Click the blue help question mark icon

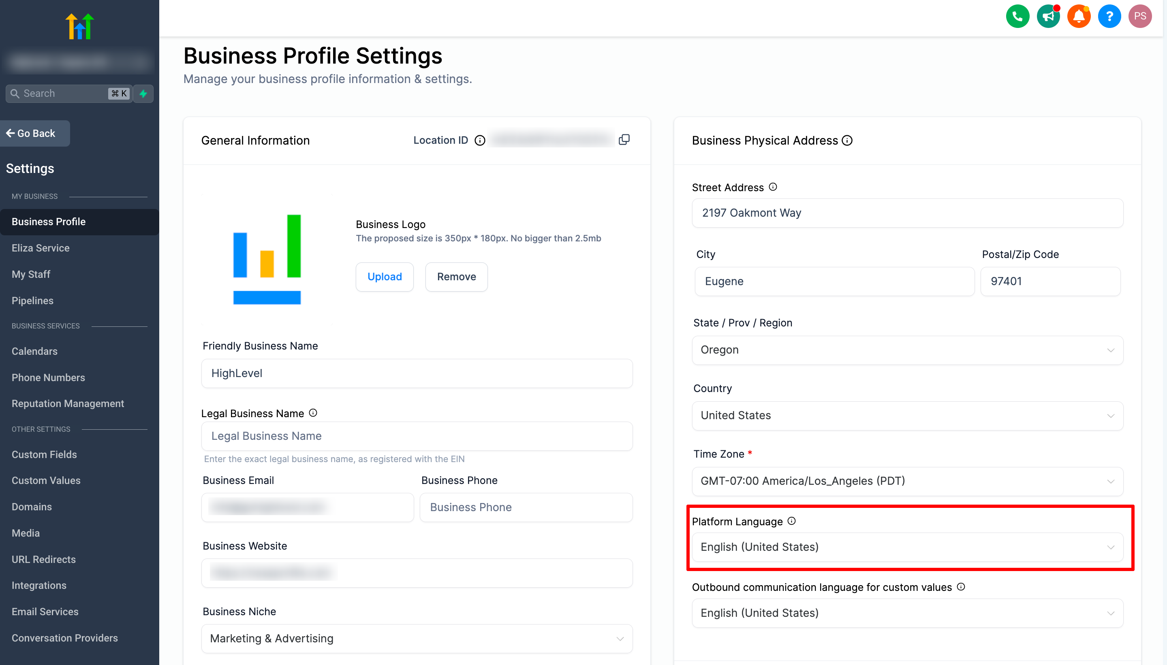coord(1109,17)
